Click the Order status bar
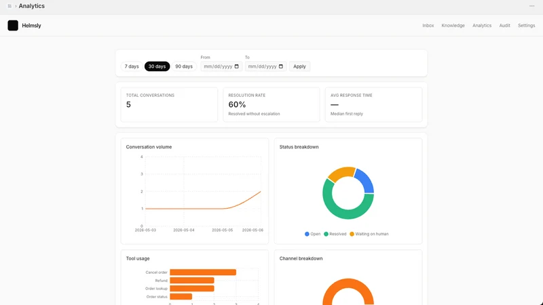 [181, 297]
